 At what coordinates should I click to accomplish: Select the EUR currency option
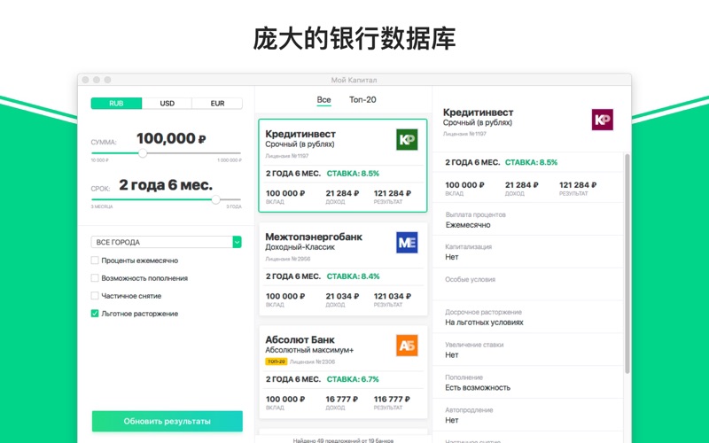217,104
